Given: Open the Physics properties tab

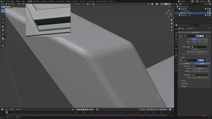Looking at the screenshot, I should click(176, 62).
